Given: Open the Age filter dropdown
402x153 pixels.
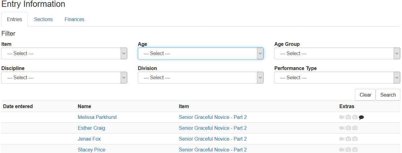Looking at the screenshot, I should pyautogui.click(x=201, y=53).
